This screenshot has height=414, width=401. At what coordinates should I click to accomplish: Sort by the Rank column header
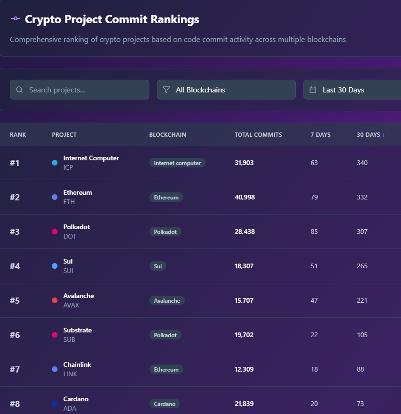click(18, 135)
